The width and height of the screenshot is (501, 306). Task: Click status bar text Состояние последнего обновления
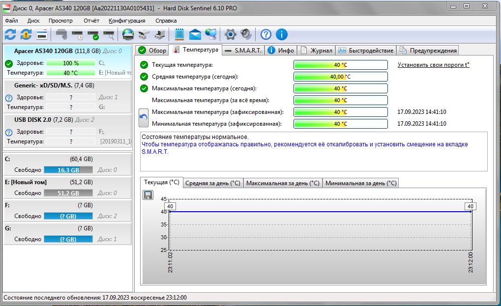[x=95, y=298]
